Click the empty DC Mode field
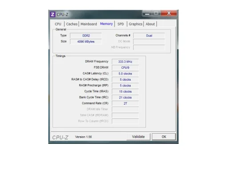Screen dimensions: 228x171 click(x=149, y=41)
